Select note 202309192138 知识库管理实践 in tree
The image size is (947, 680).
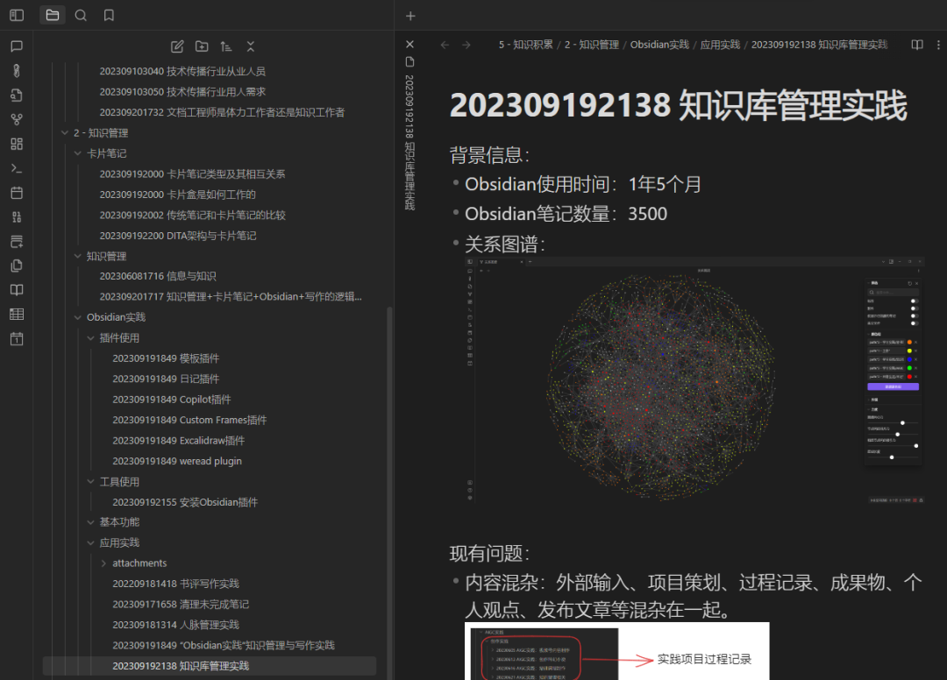point(210,665)
